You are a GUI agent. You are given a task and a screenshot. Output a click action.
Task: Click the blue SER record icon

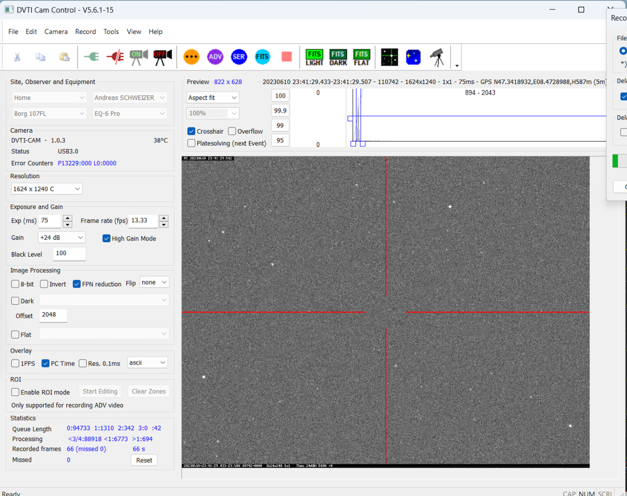(239, 57)
